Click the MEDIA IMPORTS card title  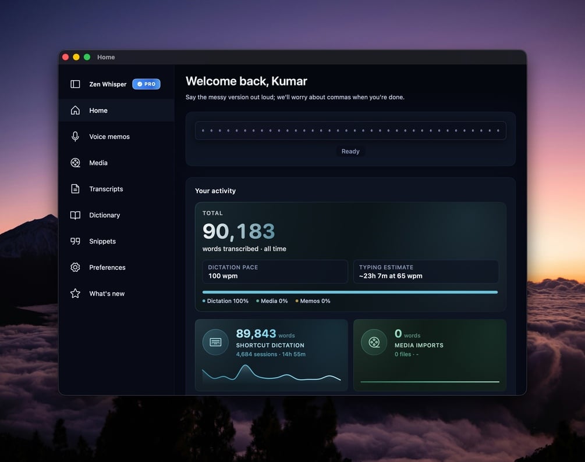(419, 345)
